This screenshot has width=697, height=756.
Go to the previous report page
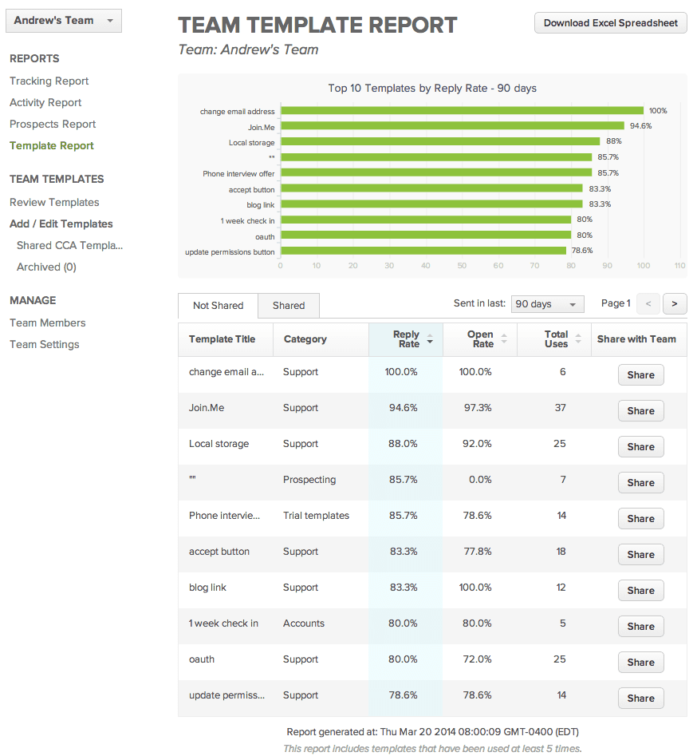coord(648,303)
